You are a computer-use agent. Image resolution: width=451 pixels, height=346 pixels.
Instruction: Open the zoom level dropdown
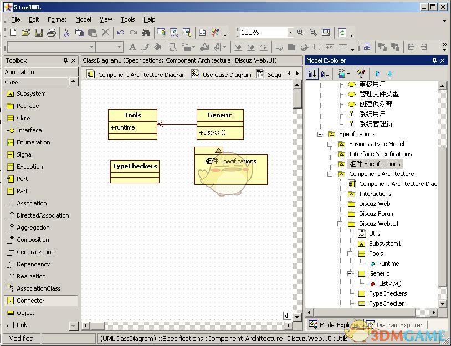tap(291, 32)
